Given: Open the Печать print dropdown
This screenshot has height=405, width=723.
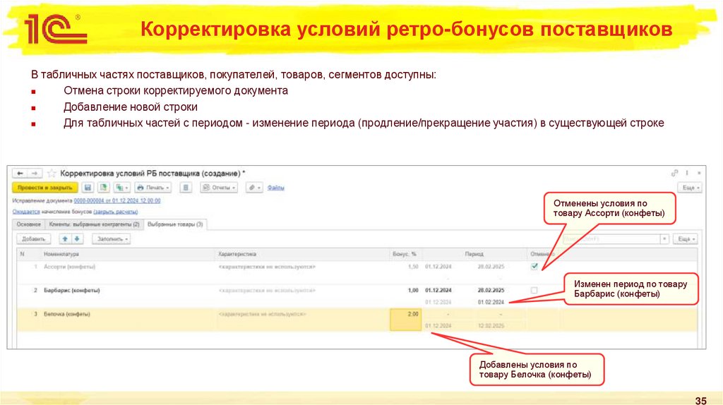Looking at the screenshot, I should click(x=153, y=188).
